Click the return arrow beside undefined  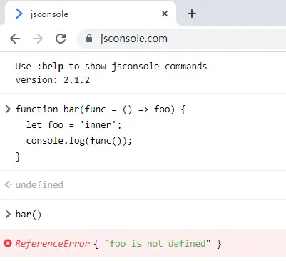tap(9, 184)
